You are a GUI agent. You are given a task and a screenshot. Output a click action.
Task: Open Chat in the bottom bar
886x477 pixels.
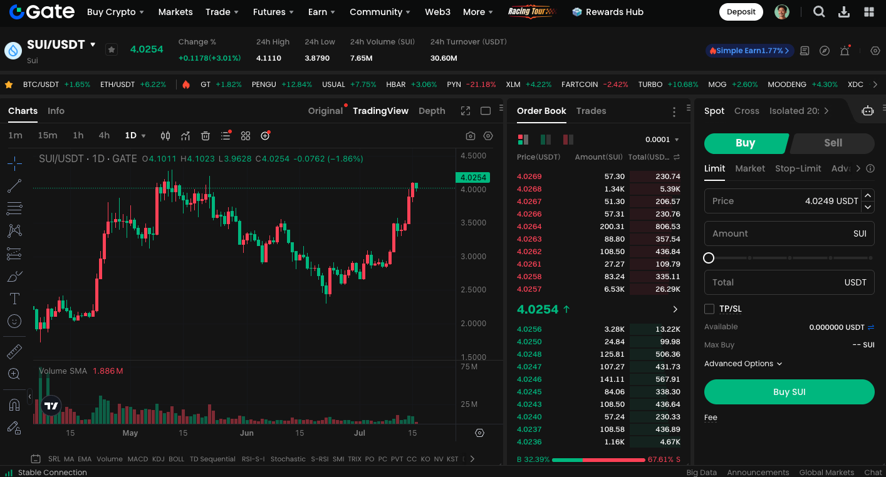point(873,473)
